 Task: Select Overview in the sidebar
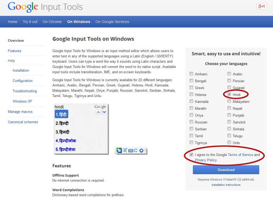point(16,40)
